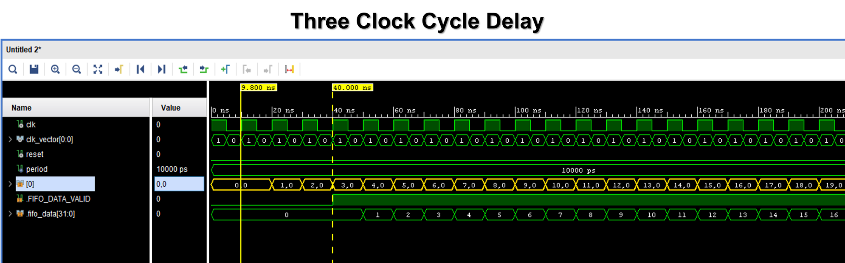Jump to the start of simulation time
845x263 pixels.
(140, 69)
